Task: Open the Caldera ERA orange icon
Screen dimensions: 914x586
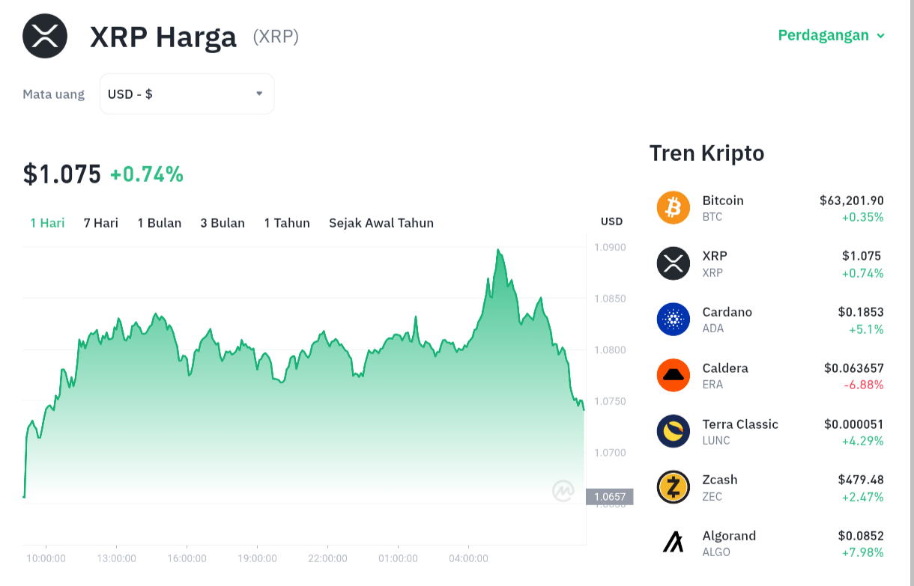Action: [673, 376]
